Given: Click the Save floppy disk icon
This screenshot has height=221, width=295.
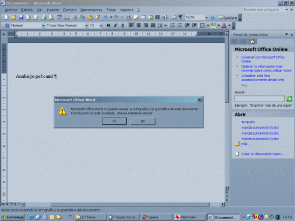Looking at the screenshot, I should 21,17.
